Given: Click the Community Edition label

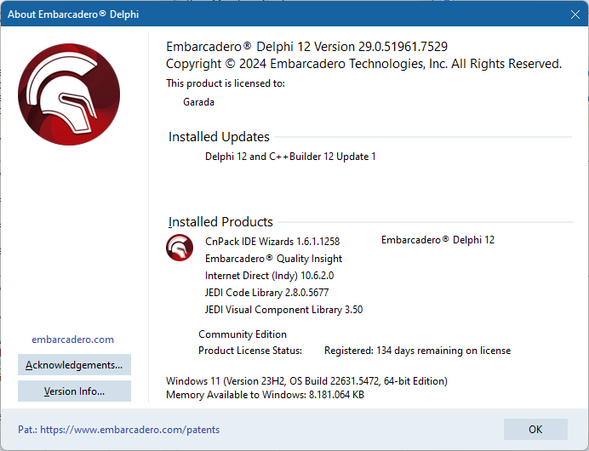Looking at the screenshot, I should coord(243,334).
